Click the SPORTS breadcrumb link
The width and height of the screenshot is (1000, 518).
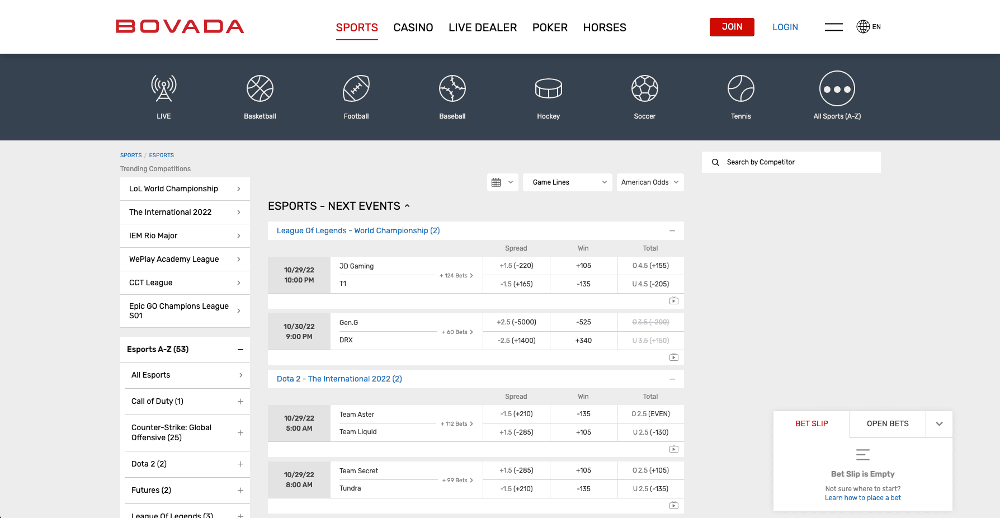click(131, 156)
